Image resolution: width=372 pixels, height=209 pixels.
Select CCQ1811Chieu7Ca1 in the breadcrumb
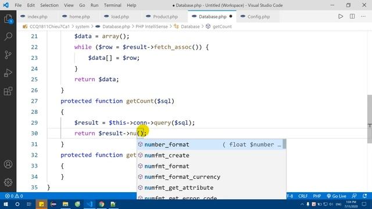coord(49,27)
